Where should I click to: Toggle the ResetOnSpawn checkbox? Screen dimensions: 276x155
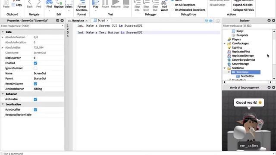[35, 84]
